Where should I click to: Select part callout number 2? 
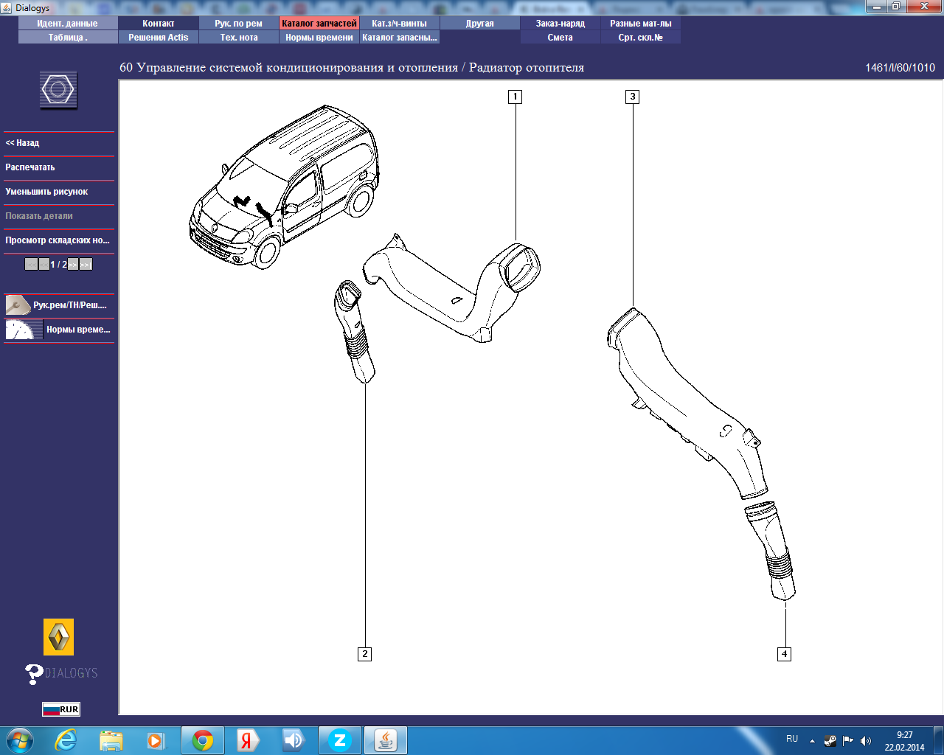[x=365, y=654]
